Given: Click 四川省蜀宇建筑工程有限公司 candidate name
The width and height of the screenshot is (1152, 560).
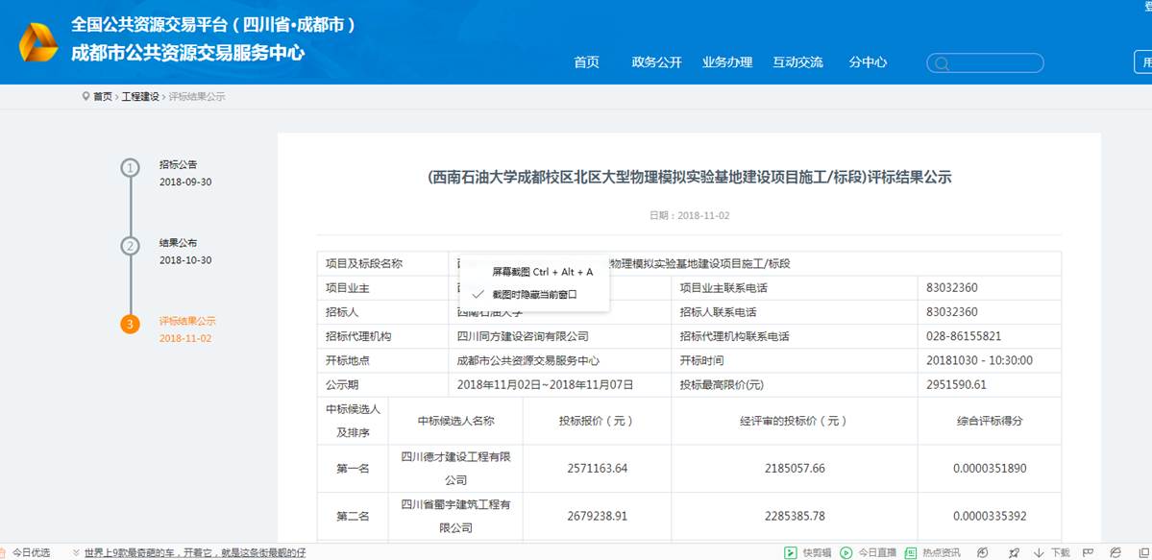Looking at the screenshot, I should (455, 517).
